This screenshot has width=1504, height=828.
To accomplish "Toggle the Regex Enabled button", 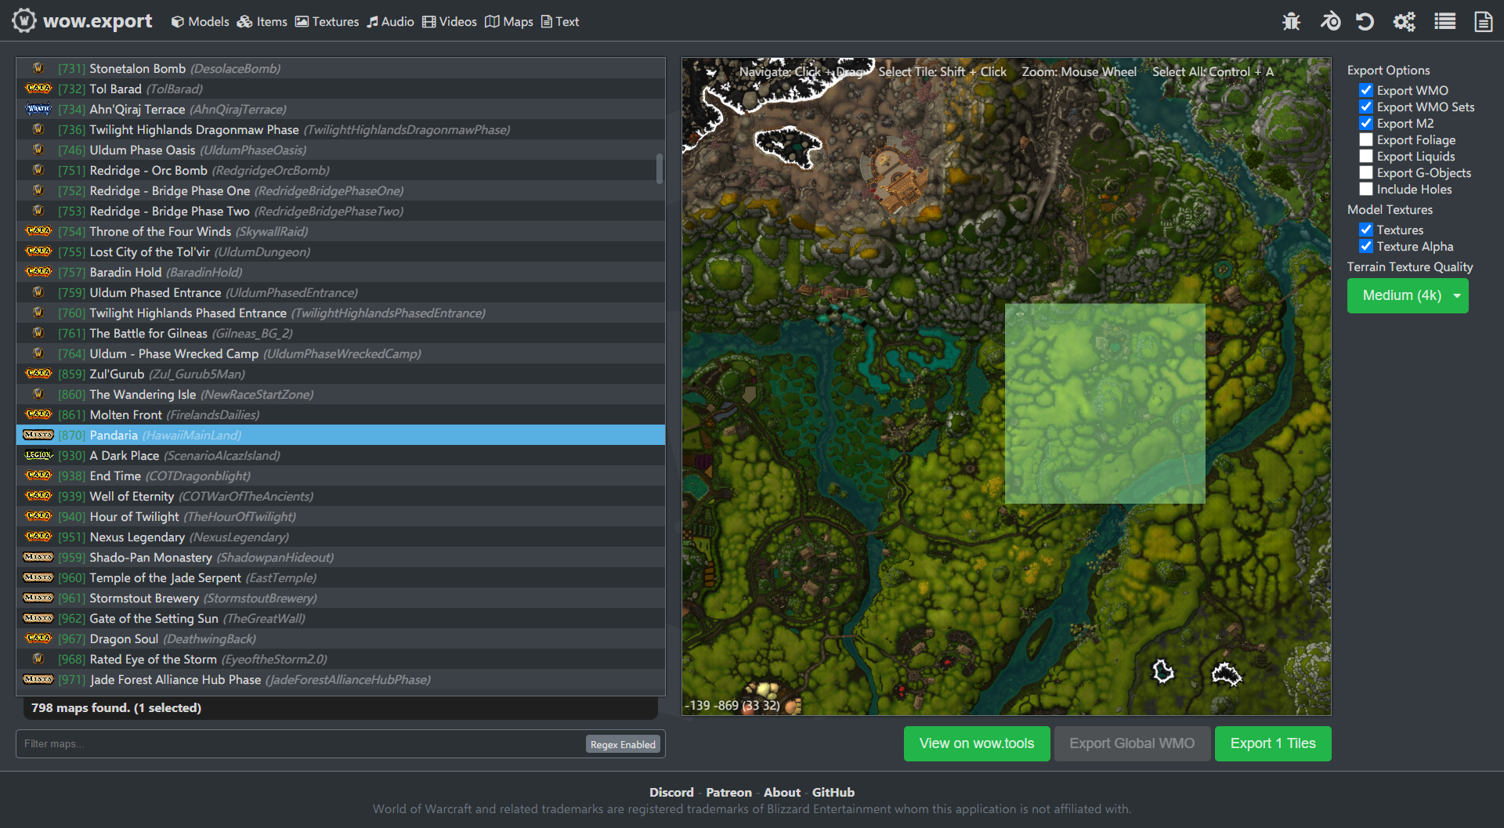I will pyautogui.click(x=623, y=744).
